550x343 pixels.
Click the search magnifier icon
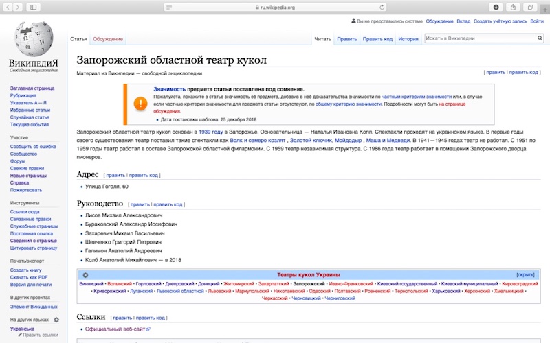[x=540, y=38]
